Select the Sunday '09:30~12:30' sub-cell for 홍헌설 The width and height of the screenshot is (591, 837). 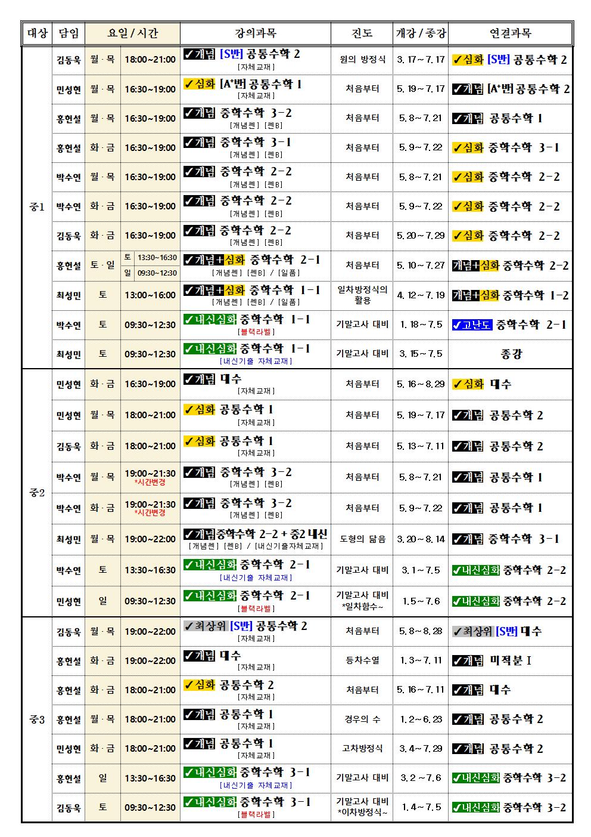pos(157,273)
